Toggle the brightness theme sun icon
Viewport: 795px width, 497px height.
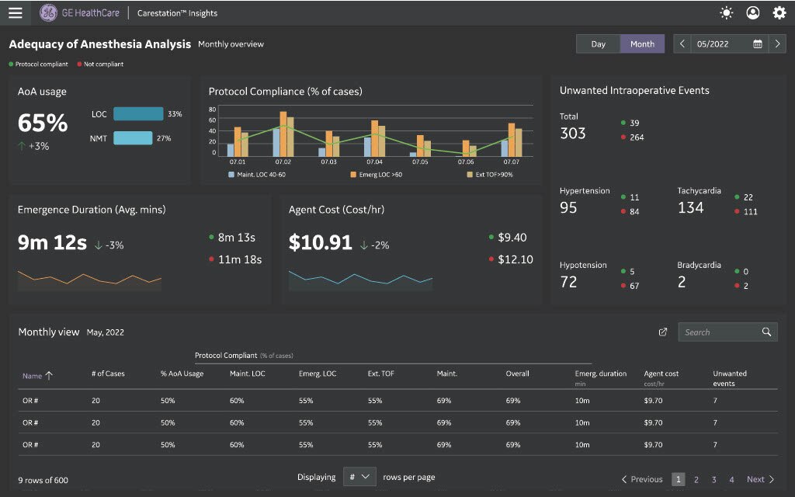tap(726, 13)
